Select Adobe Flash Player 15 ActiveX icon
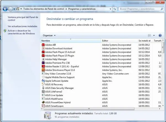166x122 pixels. click(x=43, y=52)
